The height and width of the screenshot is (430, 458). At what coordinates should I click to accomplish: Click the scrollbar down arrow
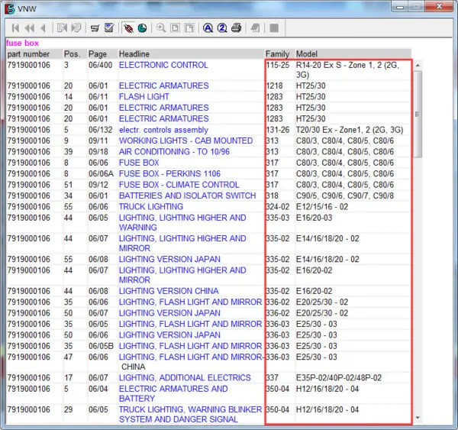[x=418, y=418]
